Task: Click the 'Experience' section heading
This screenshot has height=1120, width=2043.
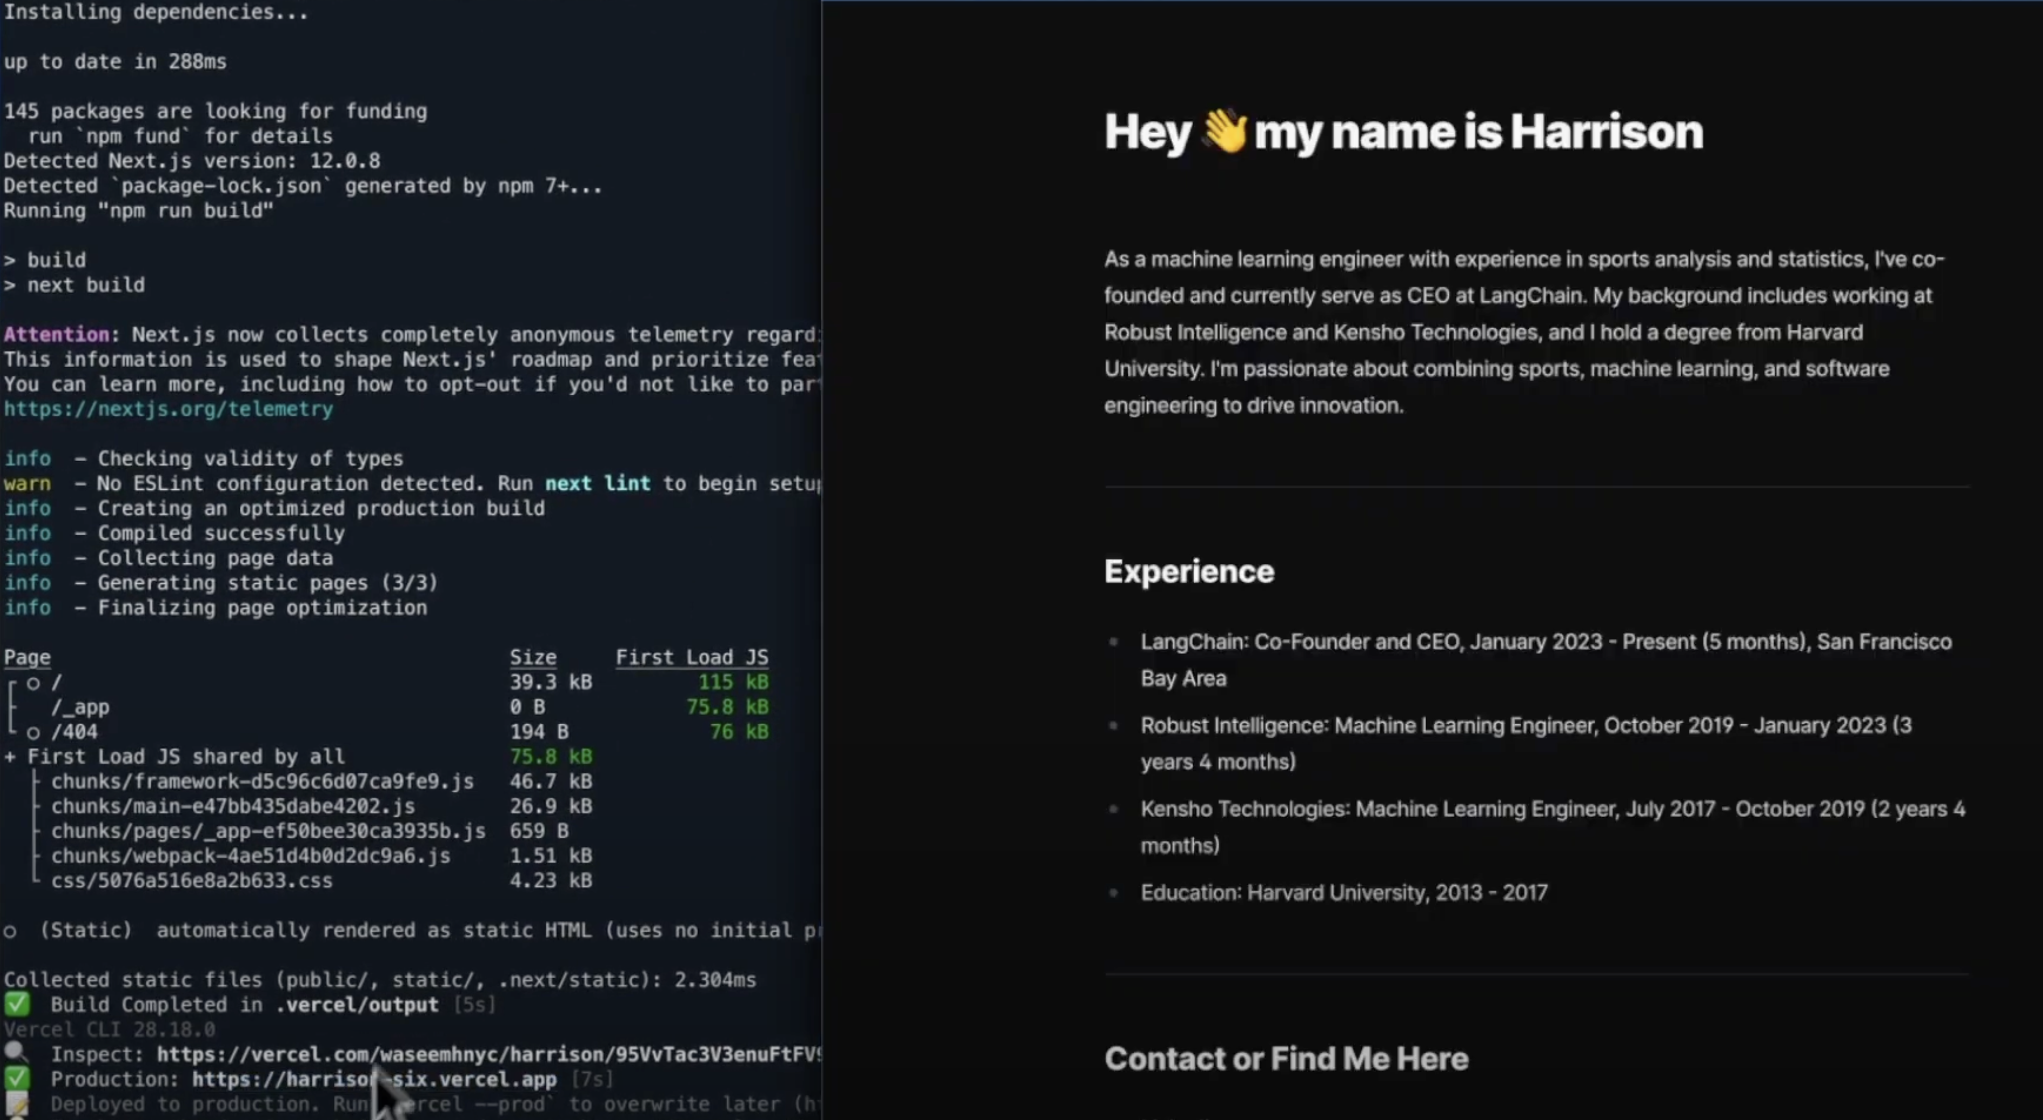Action: click(1189, 571)
